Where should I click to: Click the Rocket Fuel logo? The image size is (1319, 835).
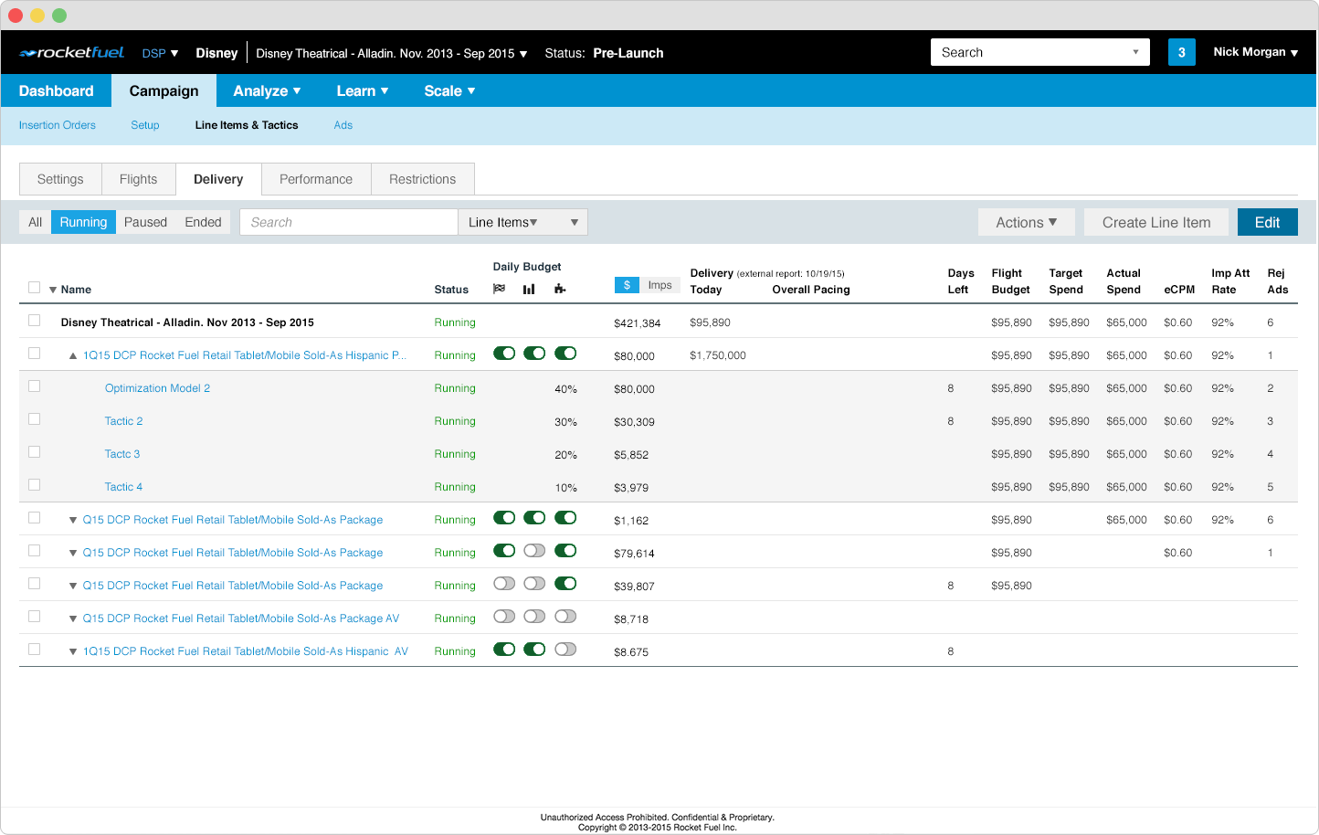72,53
